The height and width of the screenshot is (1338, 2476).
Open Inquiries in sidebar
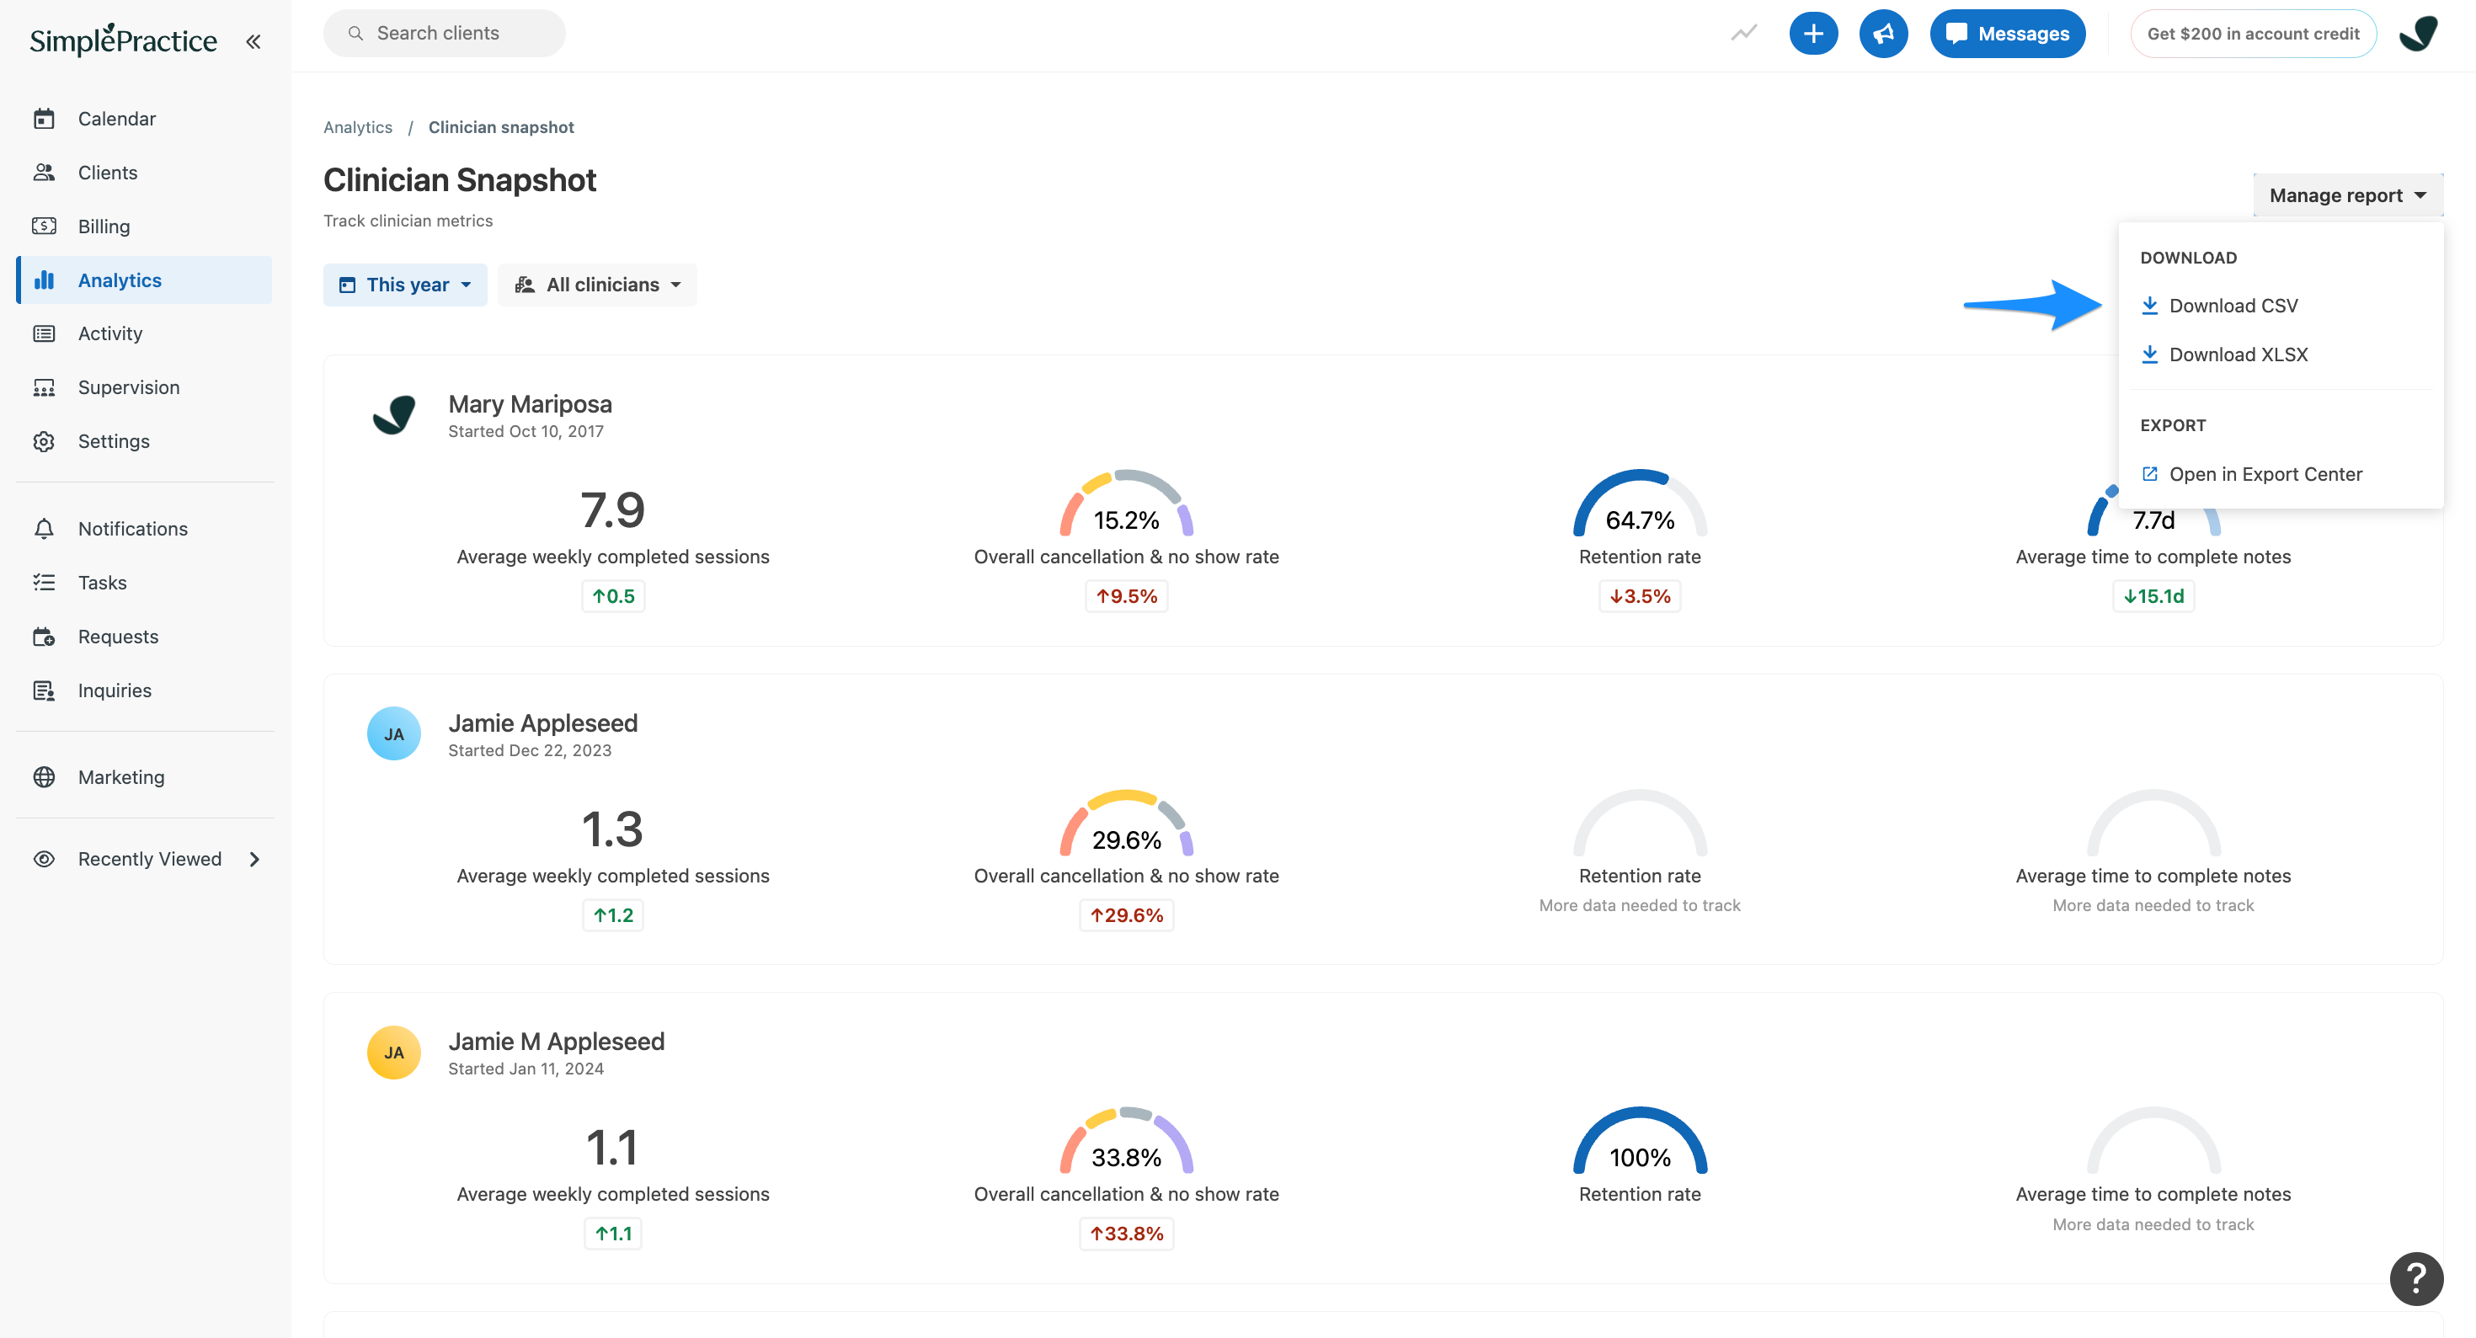(144, 690)
